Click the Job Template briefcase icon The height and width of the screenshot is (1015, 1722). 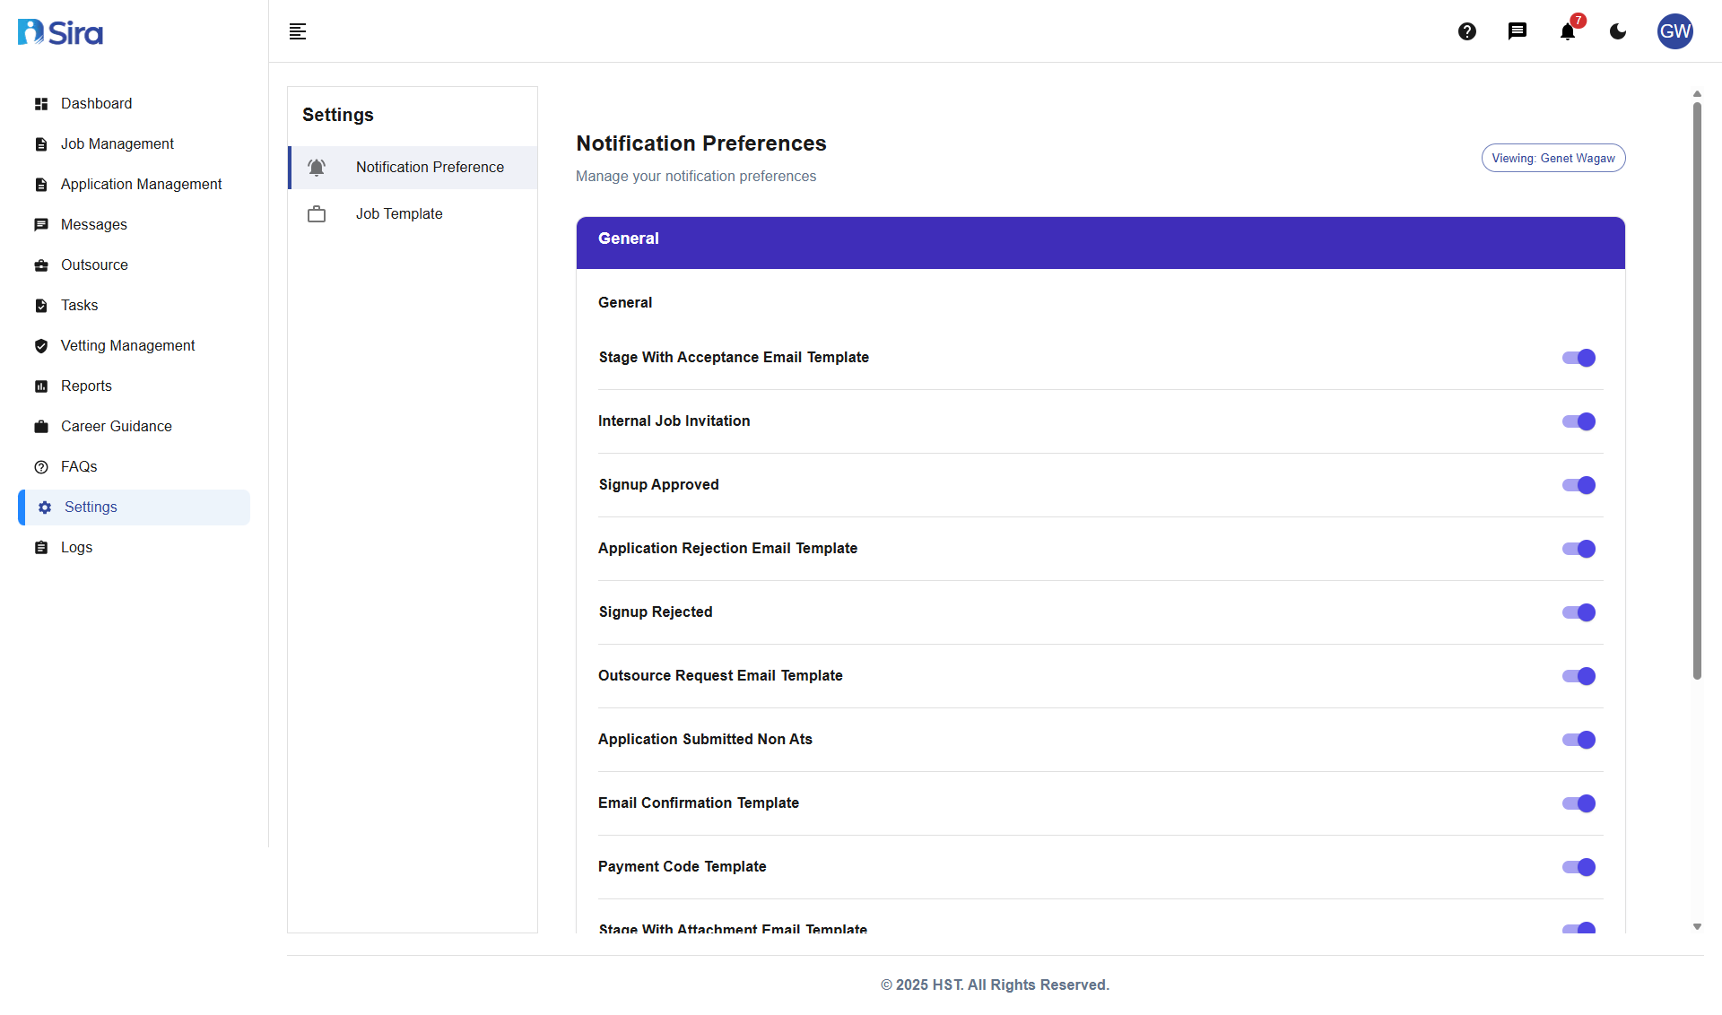pos(317,214)
